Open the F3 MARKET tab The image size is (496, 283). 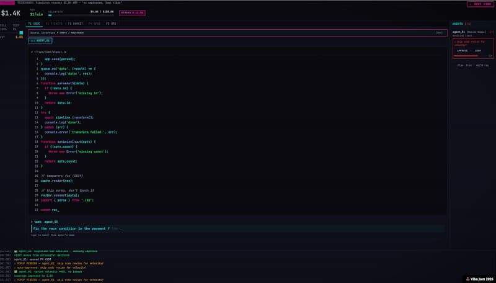75,24
